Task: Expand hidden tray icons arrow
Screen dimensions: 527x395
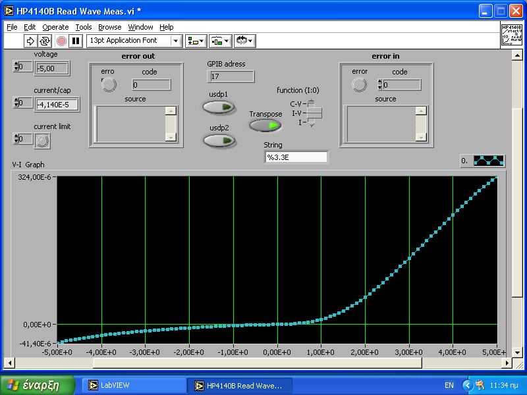Action: pos(467,385)
